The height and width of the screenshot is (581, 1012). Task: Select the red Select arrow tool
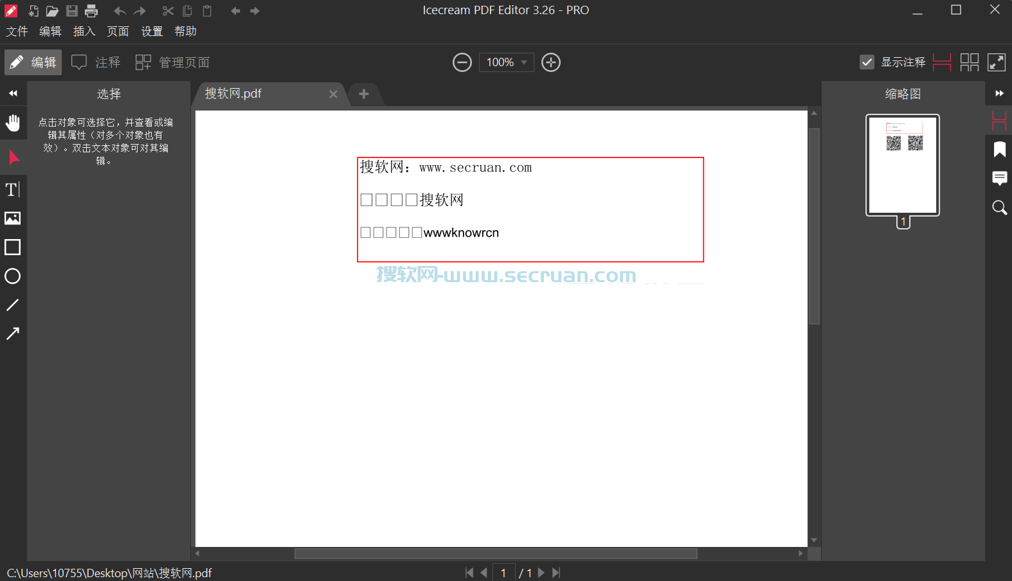pyautogui.click(x=14, y=157)
